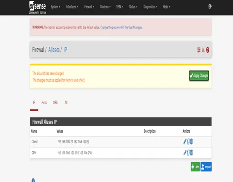Open the status chart icon
Screen dimensions: 233x182
(203, 50)
